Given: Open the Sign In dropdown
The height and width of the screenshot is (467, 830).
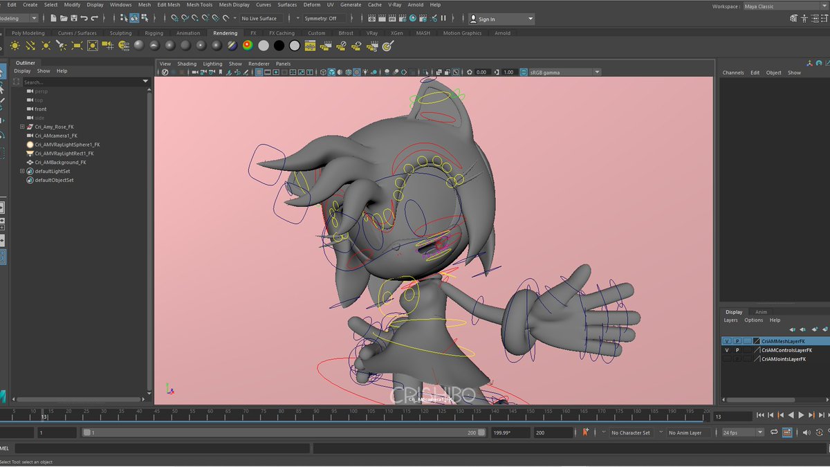Looking at the screenshot, I should pos(501,19).
